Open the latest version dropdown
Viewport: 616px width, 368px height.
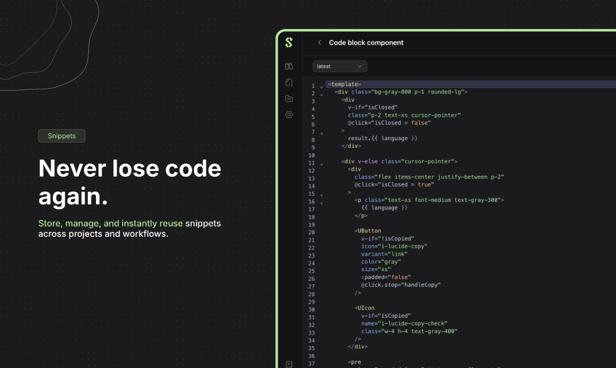click(340, 66)
